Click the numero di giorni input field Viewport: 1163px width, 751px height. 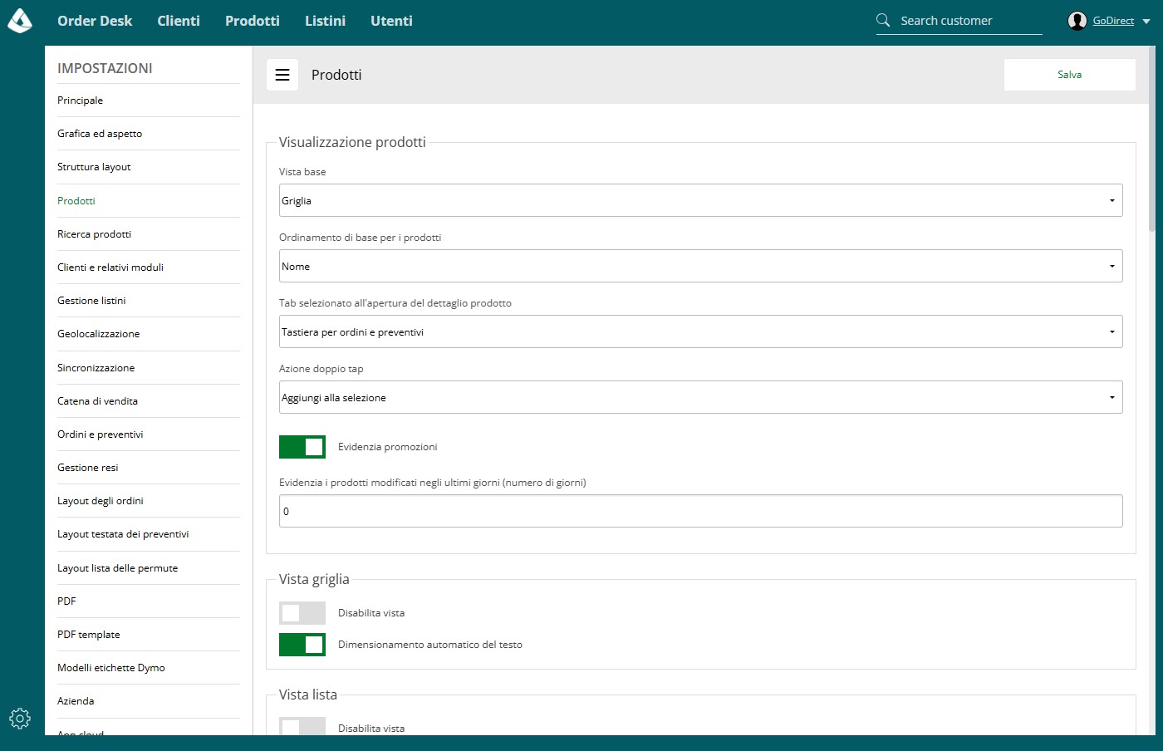pyautogui.click(x=701, y=511)
